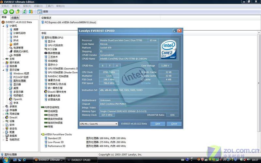The width and height of the screenshot is (261, 163).
Task: Select the PCI Express x16 GeForce 8400M G device
Action: pyautogui.click(x=69, y=22)
